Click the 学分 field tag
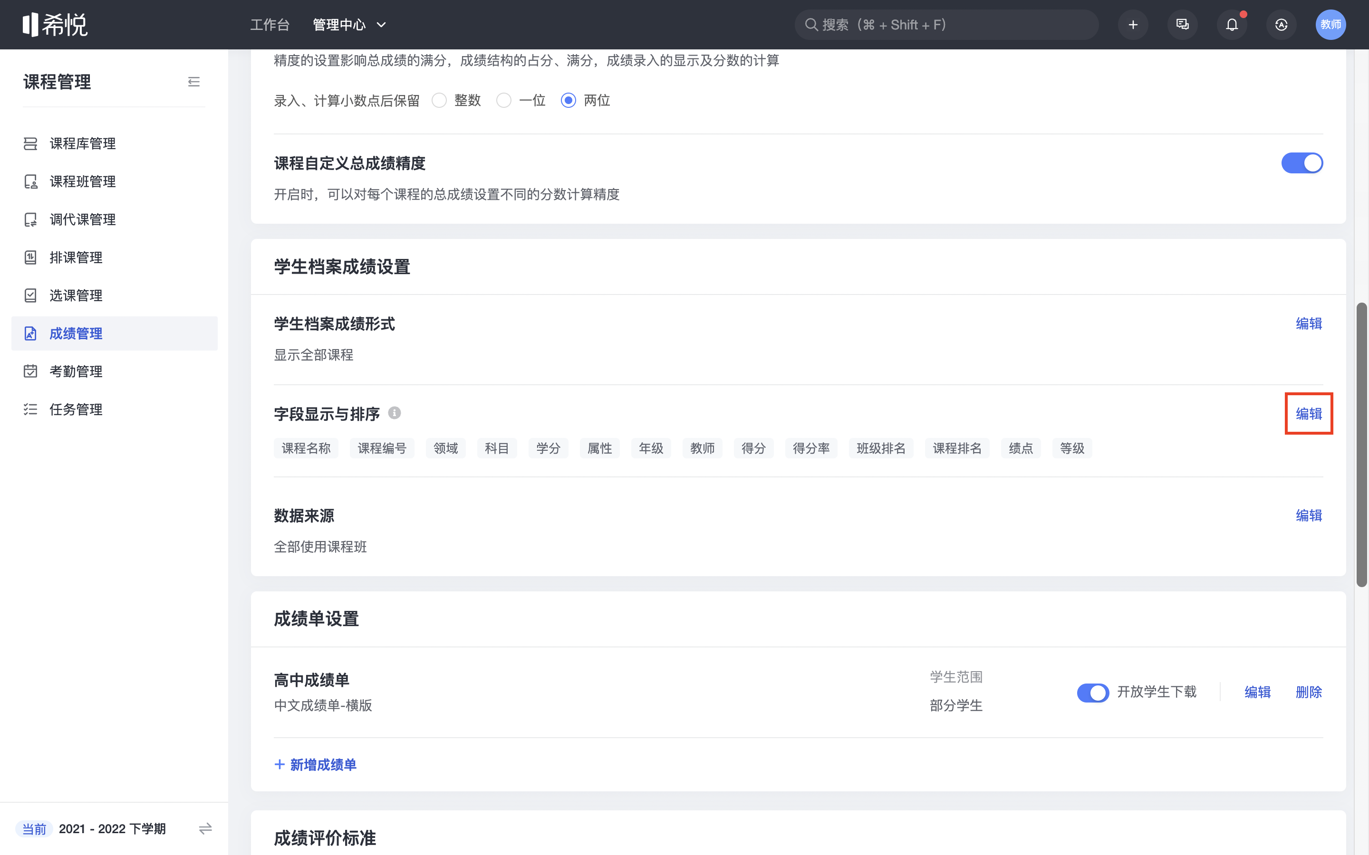Viewport: 1369px width, 855px height. [x=548, y=448]
